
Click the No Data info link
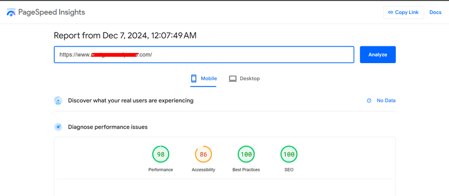pos(381,100)
